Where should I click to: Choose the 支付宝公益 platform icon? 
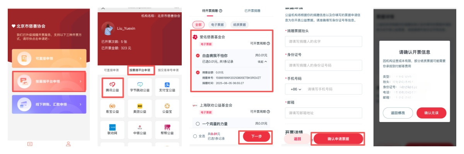tap(167, 87)
